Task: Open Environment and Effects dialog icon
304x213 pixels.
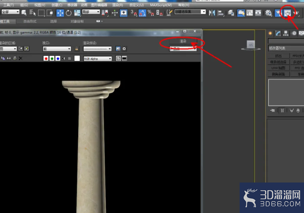Action: pyautogui.click(x=124, y=49)
